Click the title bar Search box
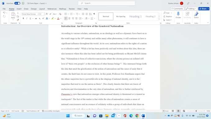Image resolution: width=211 pixels, height=119 pixels. tap(106, 3)
